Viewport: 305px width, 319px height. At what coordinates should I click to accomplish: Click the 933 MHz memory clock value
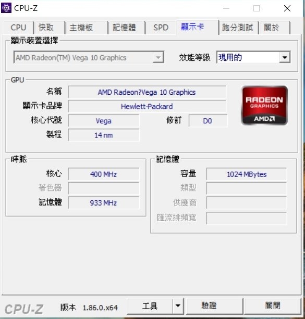104,202
